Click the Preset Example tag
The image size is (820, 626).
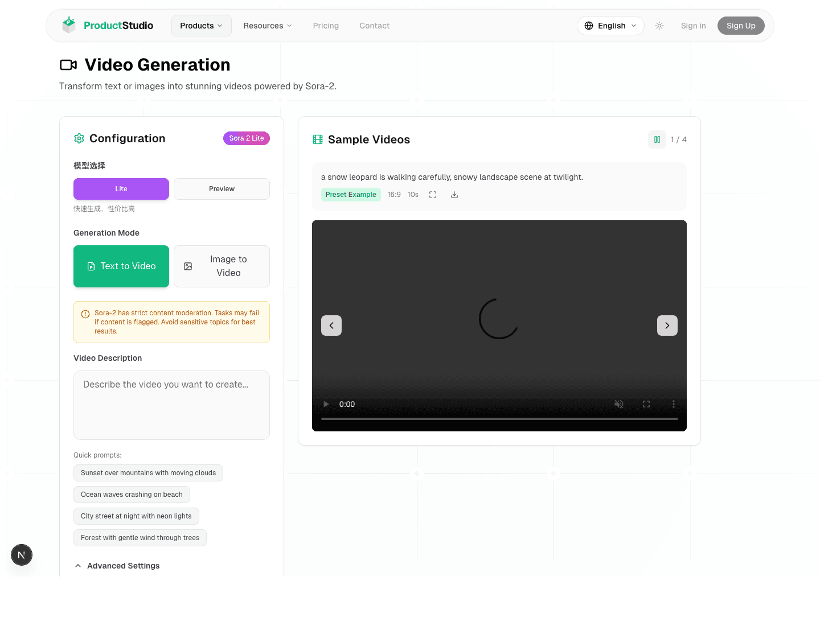click(351, 195)
